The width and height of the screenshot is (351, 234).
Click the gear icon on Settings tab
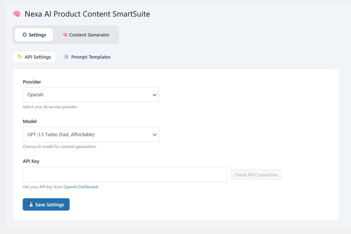click(x=24, y=35)
